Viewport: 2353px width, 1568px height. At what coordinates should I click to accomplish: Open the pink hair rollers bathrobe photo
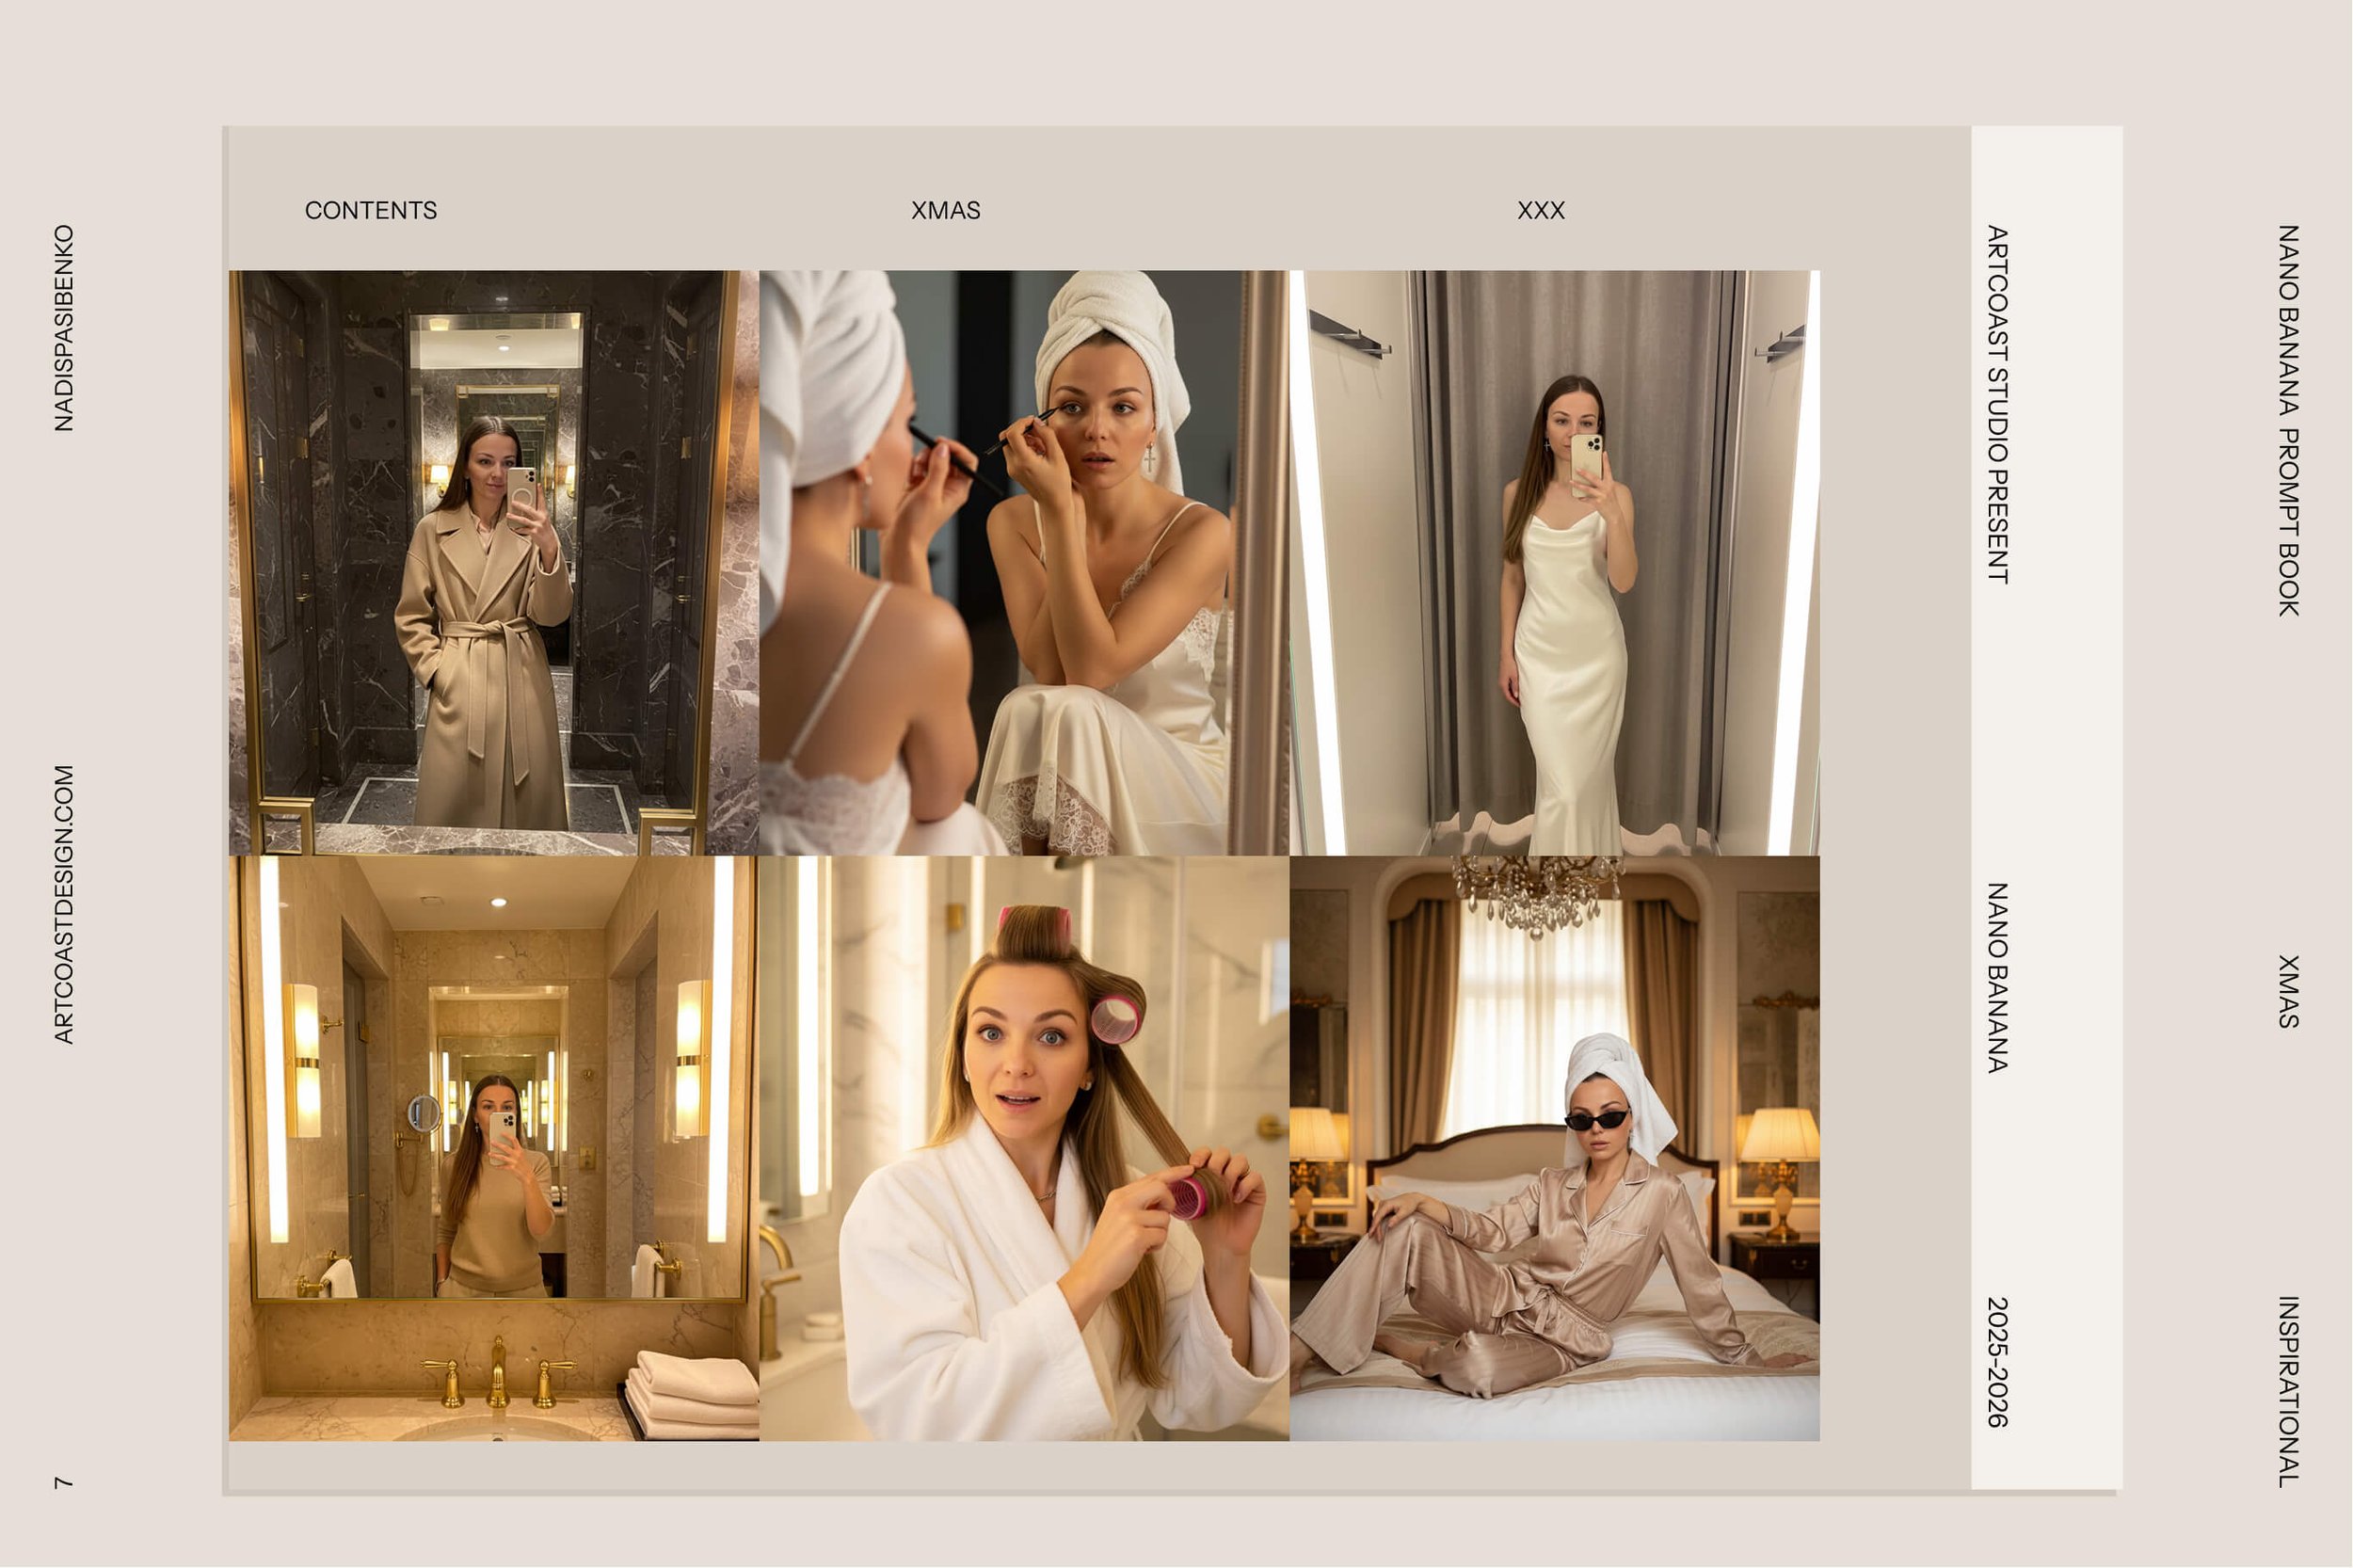tap(1023, 1147)
